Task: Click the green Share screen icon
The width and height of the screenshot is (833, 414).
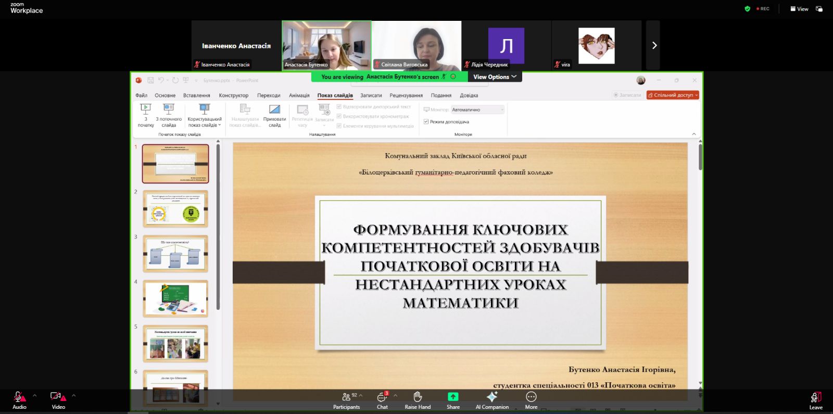Action: (x=453, y=397)
